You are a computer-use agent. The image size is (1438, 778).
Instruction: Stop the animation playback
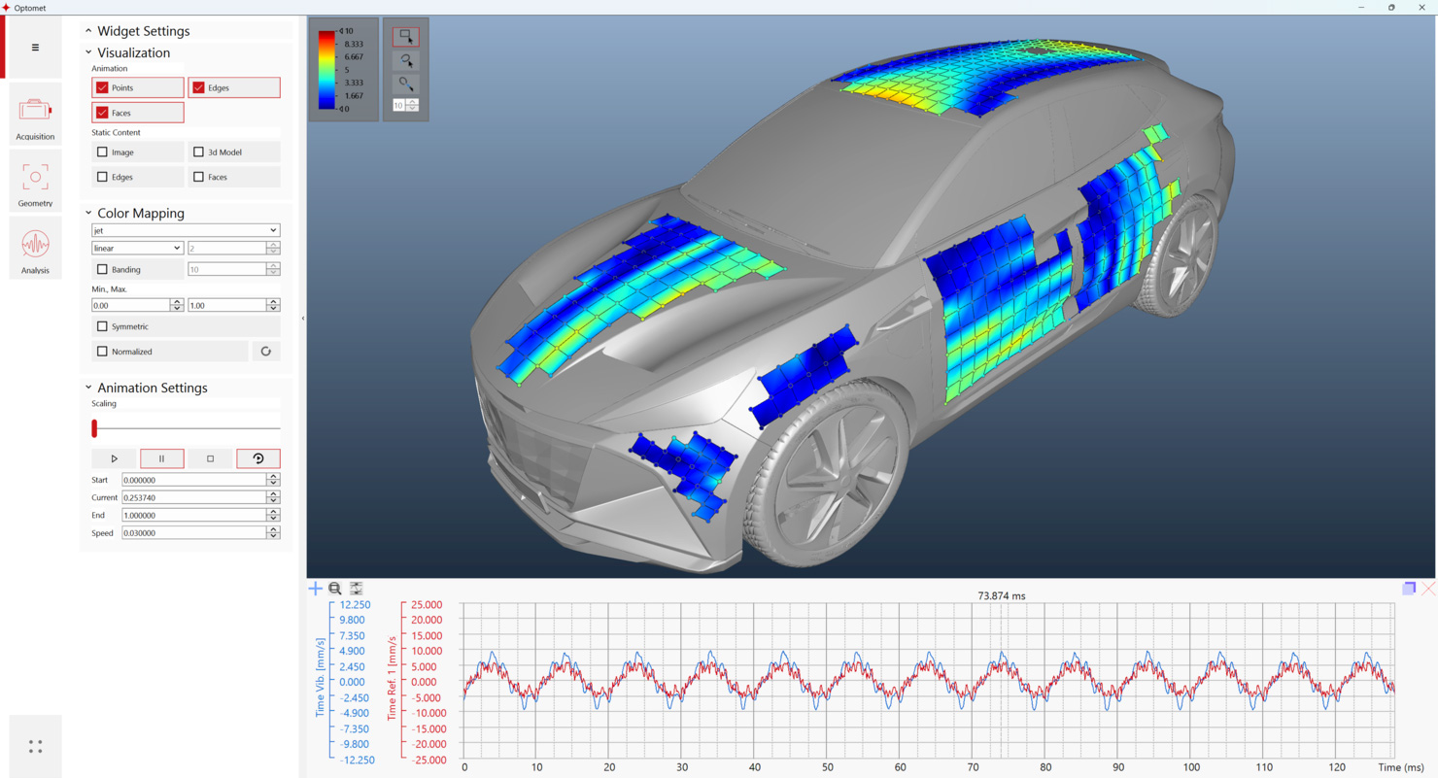[x=210, y=458]
